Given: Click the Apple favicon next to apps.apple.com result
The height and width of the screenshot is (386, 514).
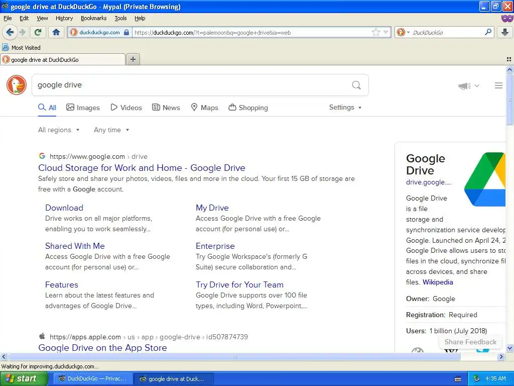Looking at the screenshot, I should [42, 336].
